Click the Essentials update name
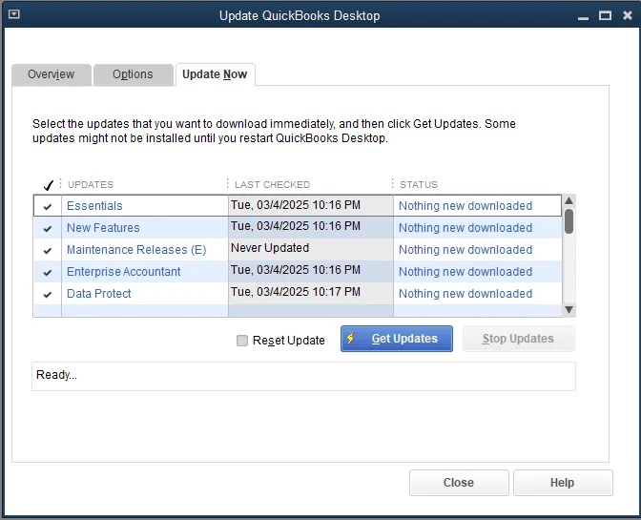This screenshot has width=641, height=520. click(x=94, y=206)
